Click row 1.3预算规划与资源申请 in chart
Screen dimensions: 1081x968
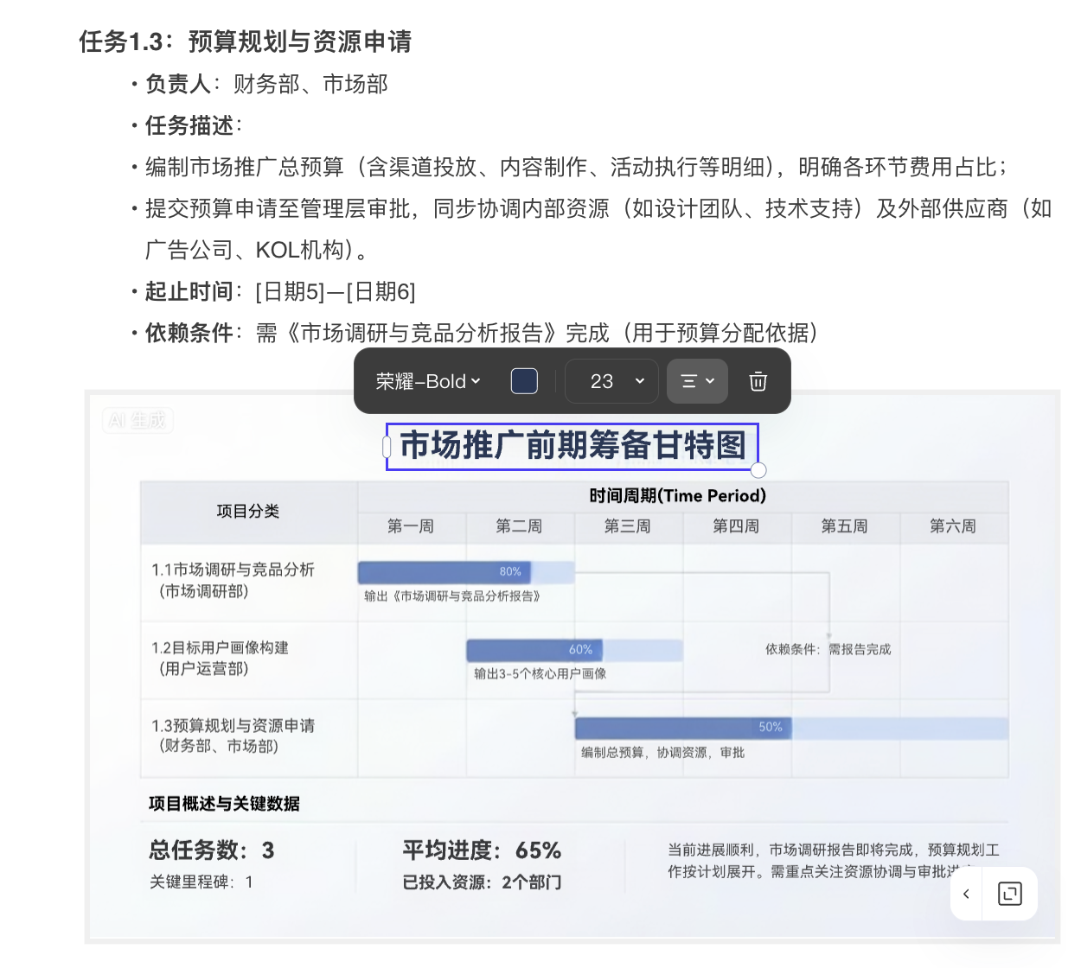(x=233, y=736)
